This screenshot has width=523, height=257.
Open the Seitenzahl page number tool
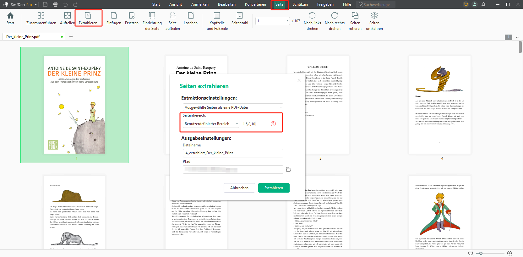click(x=240, y=19)
